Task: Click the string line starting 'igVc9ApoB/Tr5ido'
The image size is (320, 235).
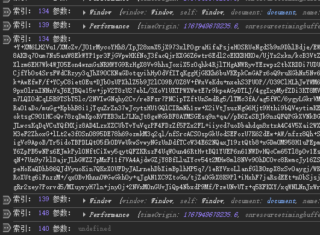Action: [166, 142]
